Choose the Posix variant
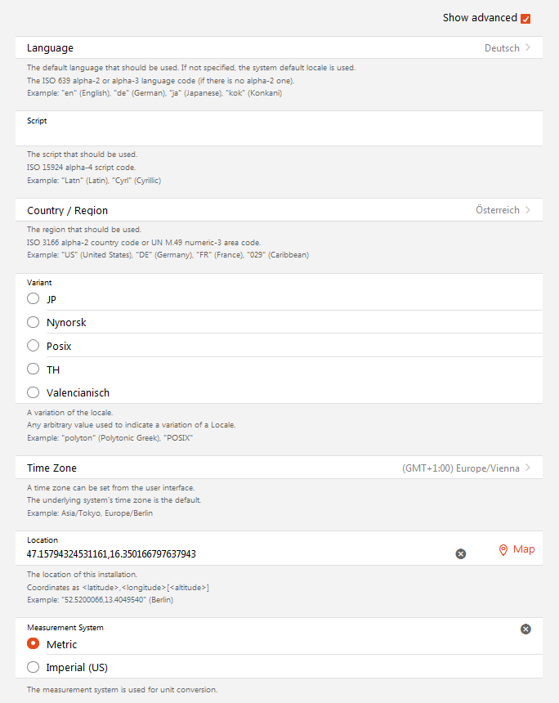This screenshot has height=703, width=559. pos(34,346)
